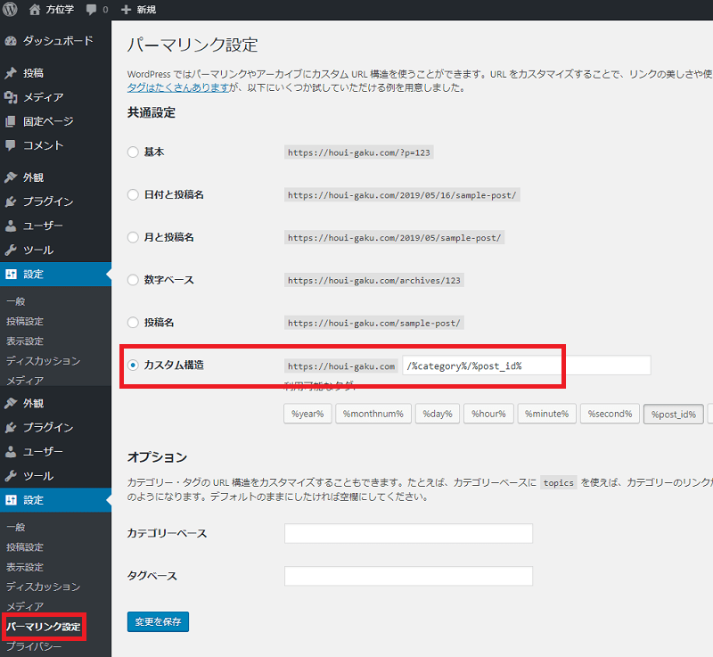713x657 pixels.
Task: Click the 変更を保存 button
Action: tap(158, 621)
